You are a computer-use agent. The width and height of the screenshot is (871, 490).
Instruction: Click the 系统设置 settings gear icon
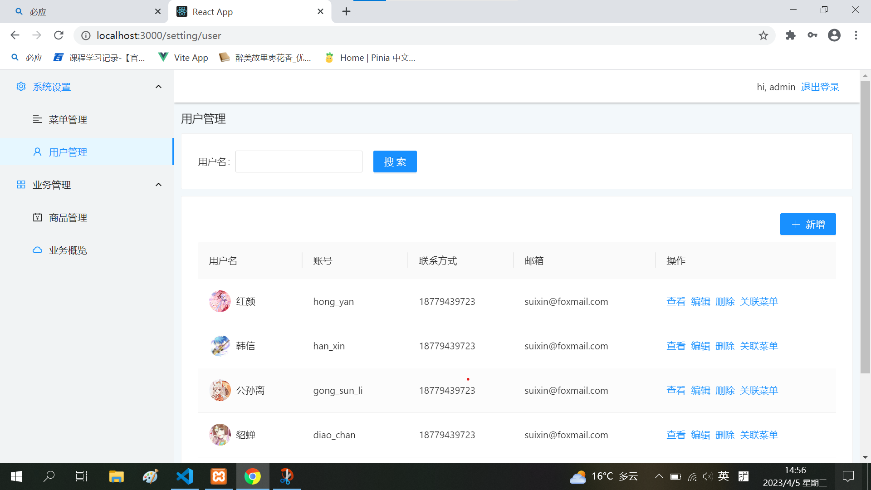click(x=21, y=86)
